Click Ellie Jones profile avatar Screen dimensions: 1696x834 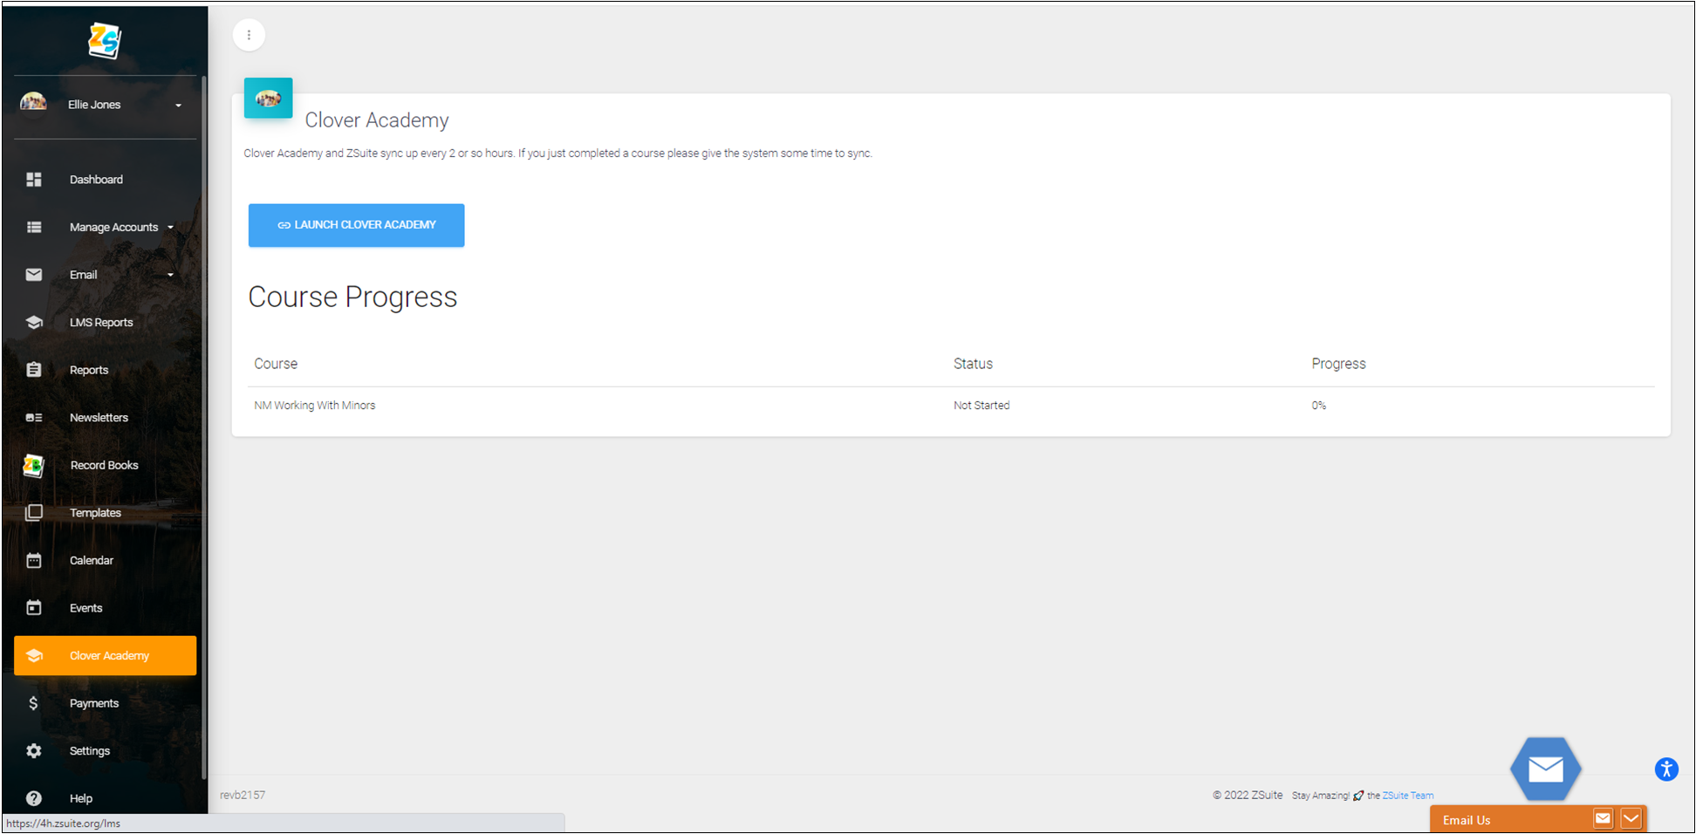coord(33,103)
